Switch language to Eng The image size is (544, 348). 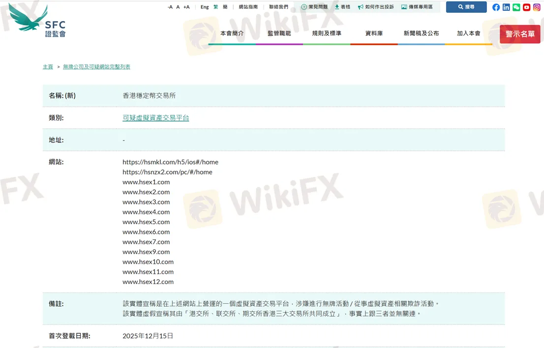pos(205,7)
